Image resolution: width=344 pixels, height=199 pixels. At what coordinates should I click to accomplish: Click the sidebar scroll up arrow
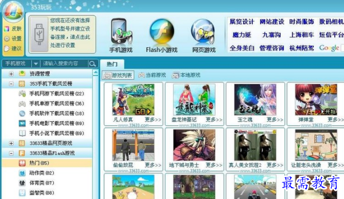[96, 73]
